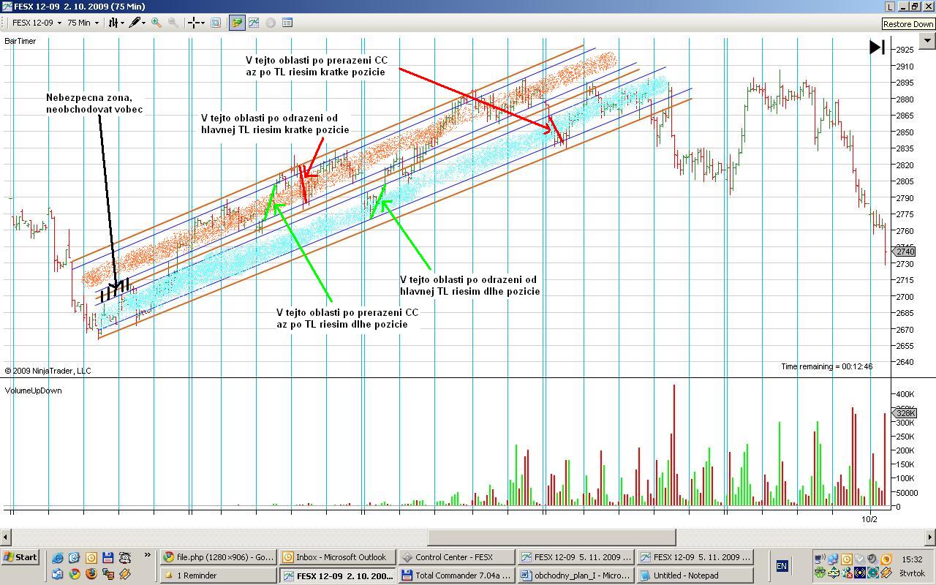Launch Google Chrome from Quick Launch

pos(74,574)
